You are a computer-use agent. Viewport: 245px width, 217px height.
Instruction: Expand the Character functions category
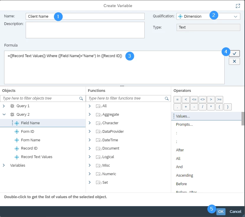tap(89, 123)
